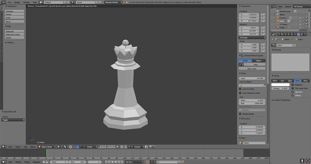This screenshot has width=311, height=164.
Task: Open the Render properties tab icon
Action: [x=279, y=35]
